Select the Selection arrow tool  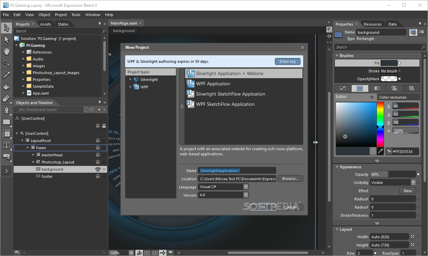[6, 28]
